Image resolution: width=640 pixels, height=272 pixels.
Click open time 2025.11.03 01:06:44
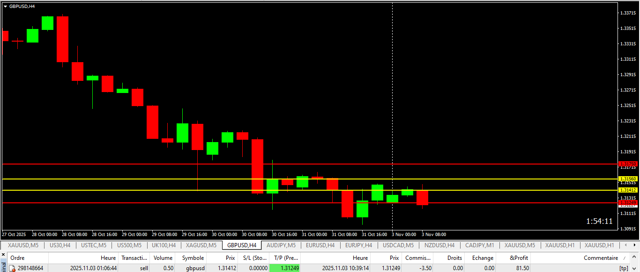click(93, 268)
